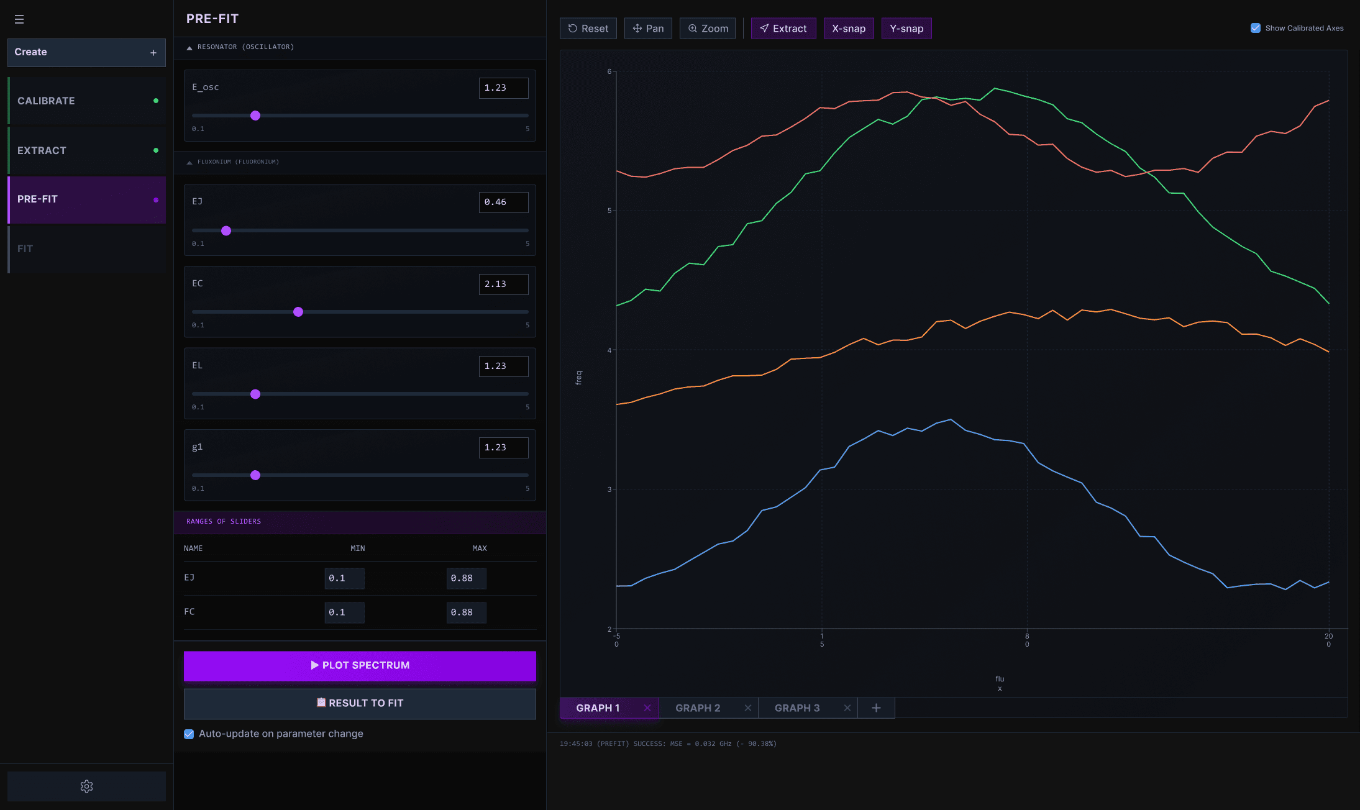The height and width of the screenshot is (810, 1360).
Task: Expand the Ranges of Sliders header
Action: [x=224, y=522]
